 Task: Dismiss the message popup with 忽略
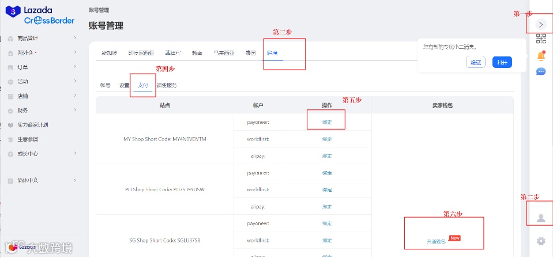(x=476, y=62)
